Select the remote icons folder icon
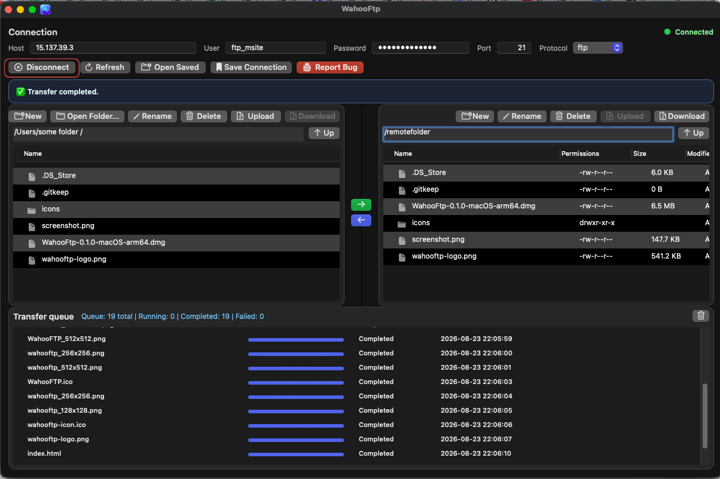 tap(402, 223)
